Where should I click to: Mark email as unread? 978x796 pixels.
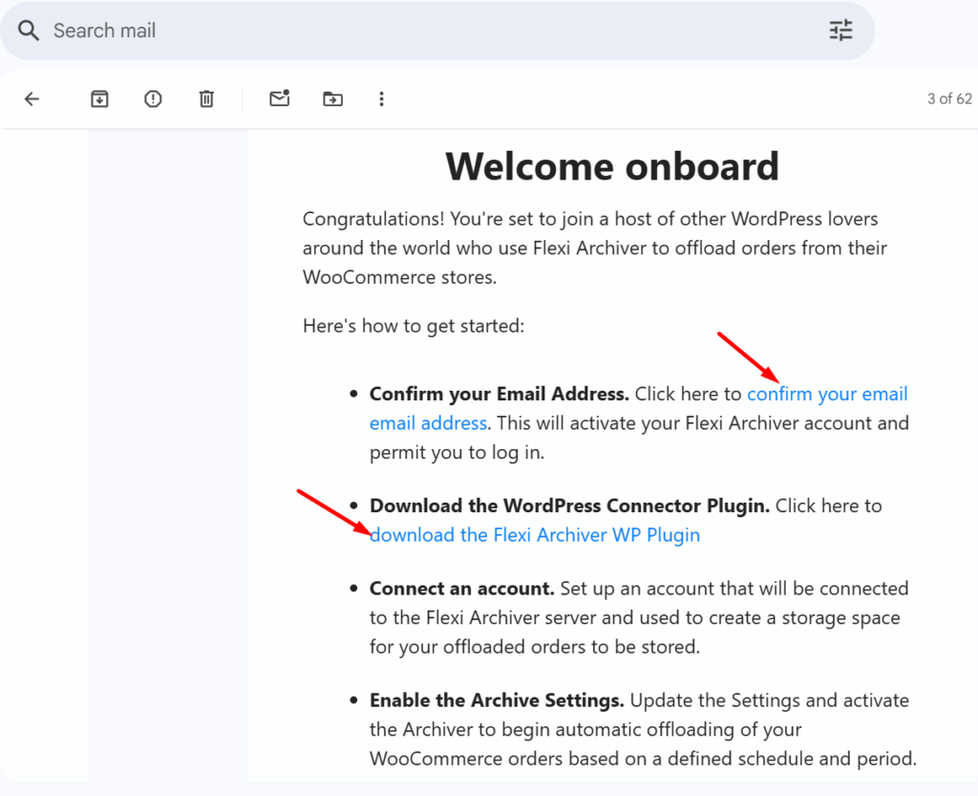tap(280, 97)
